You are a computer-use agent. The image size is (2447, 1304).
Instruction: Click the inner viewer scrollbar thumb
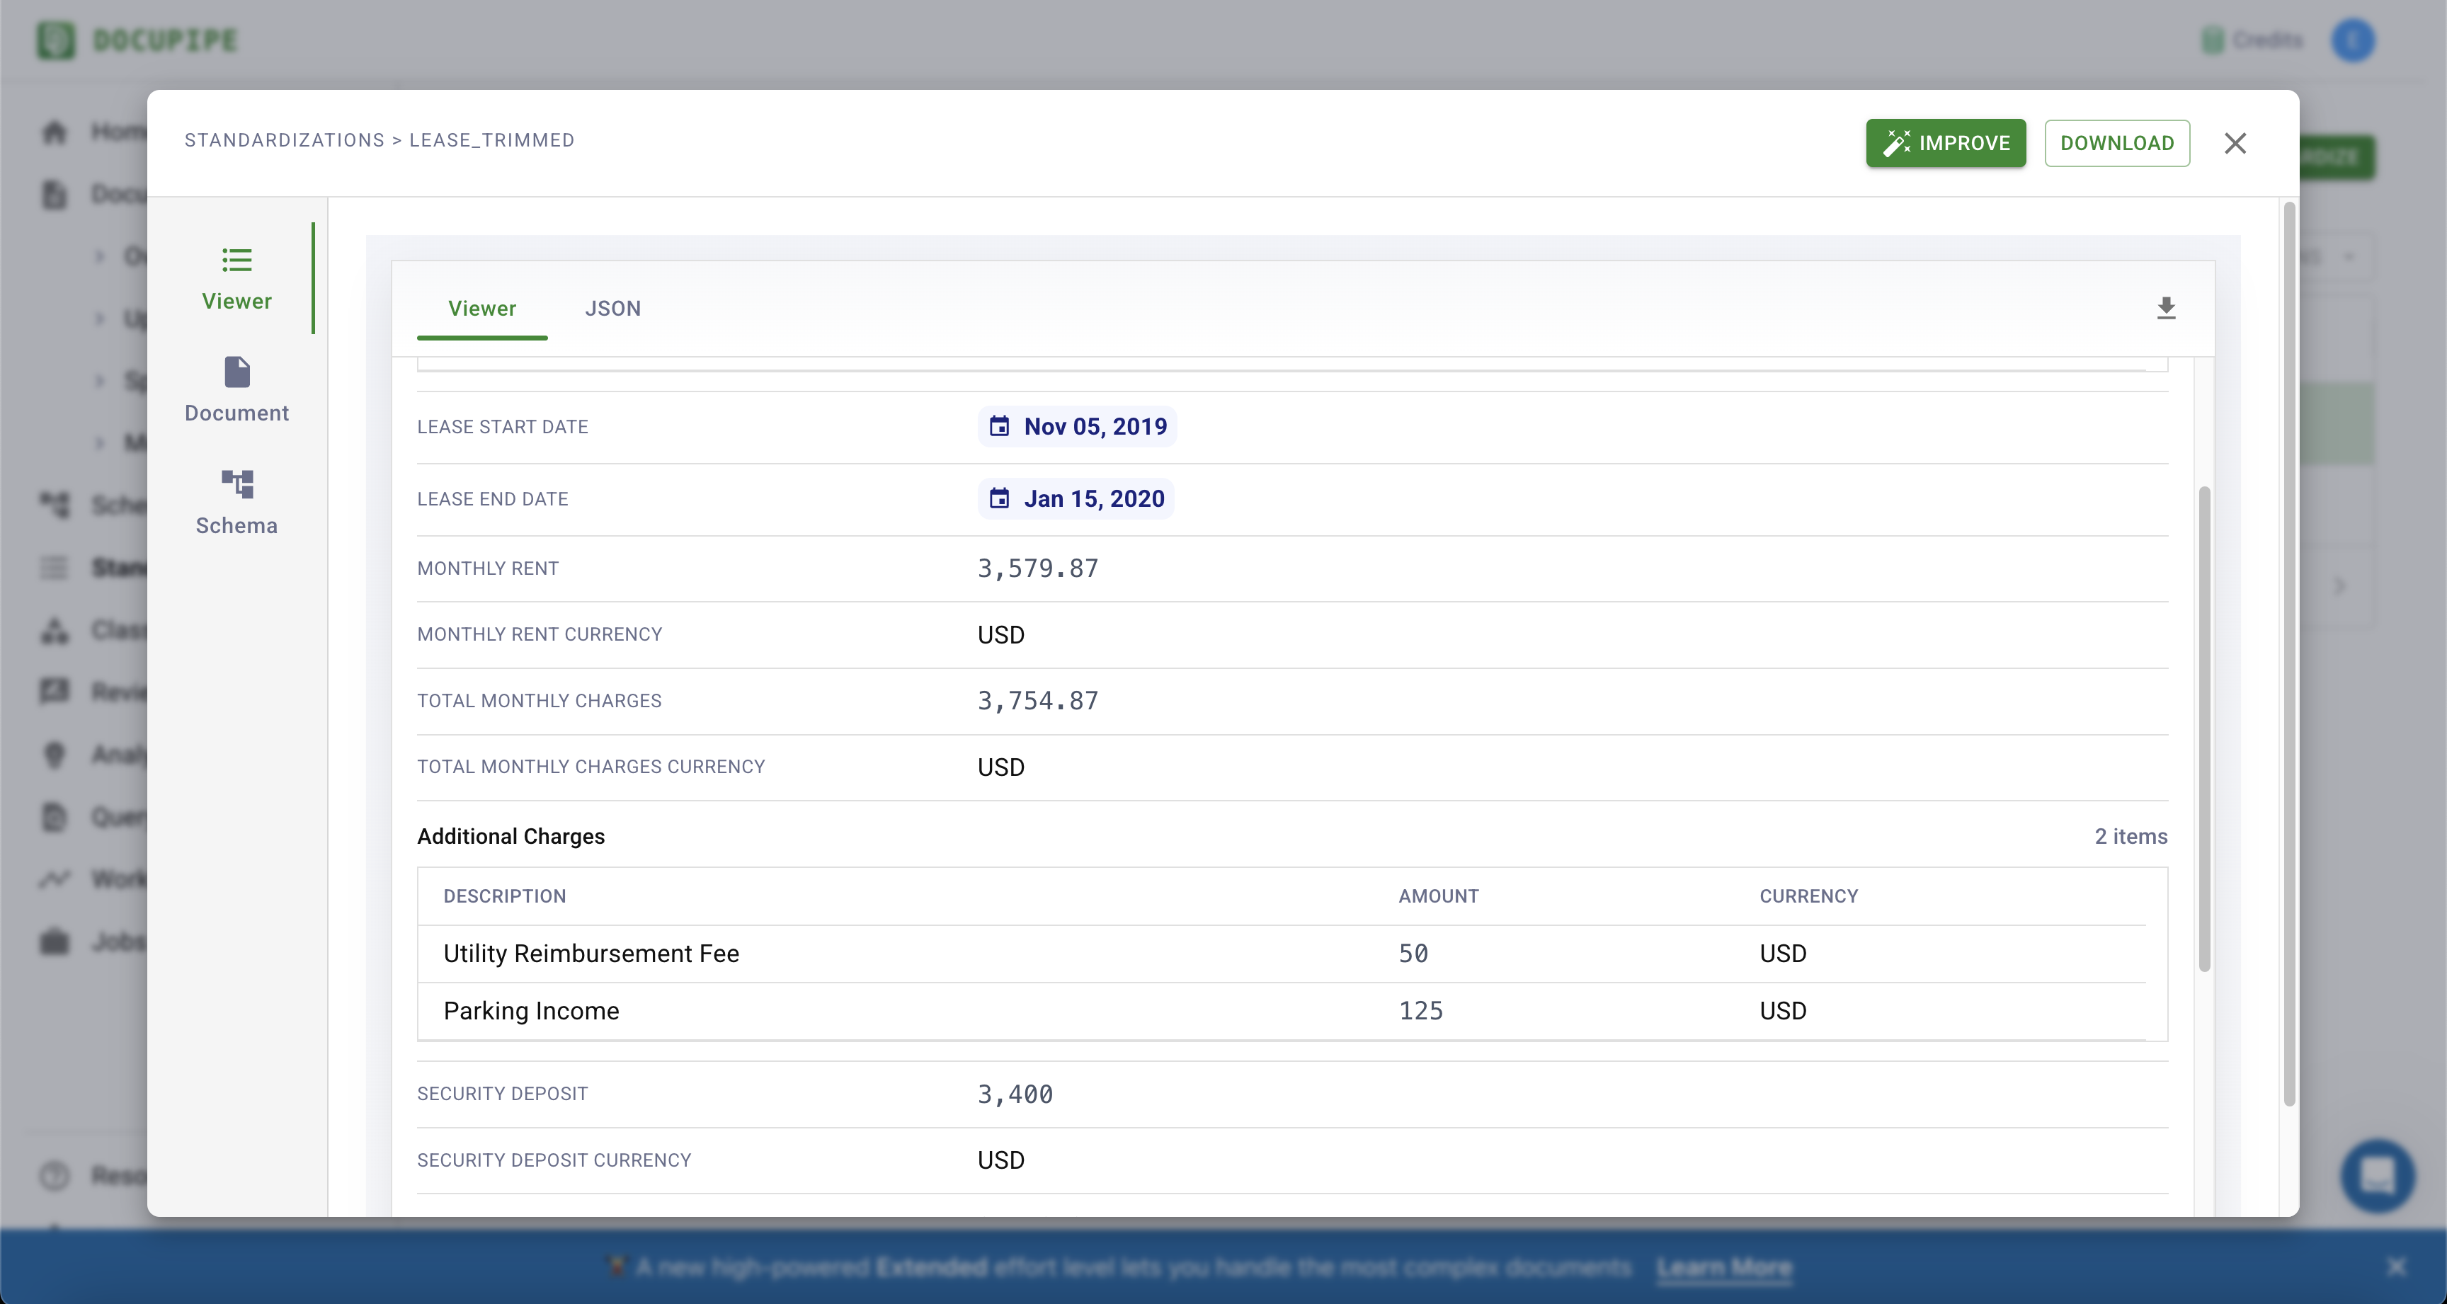click(x=2204, y=728)
